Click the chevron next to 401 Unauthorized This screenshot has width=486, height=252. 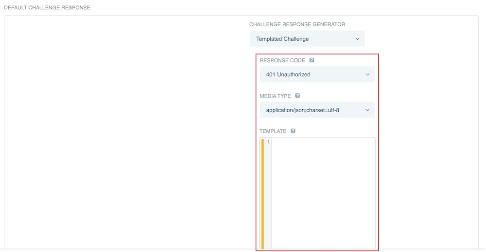tap(367, 74)
